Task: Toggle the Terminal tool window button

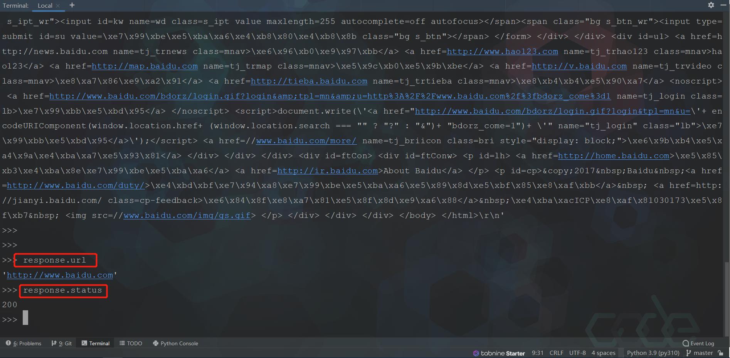Action: 96,343
